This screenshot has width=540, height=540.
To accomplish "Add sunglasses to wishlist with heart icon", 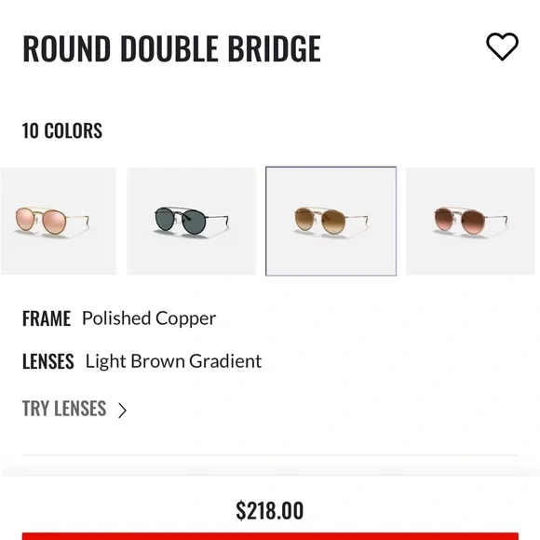I will coord(502,47).
